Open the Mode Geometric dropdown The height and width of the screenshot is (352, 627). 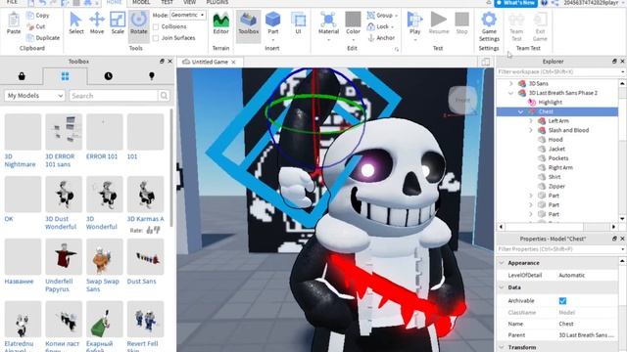(x=187, y=16)
